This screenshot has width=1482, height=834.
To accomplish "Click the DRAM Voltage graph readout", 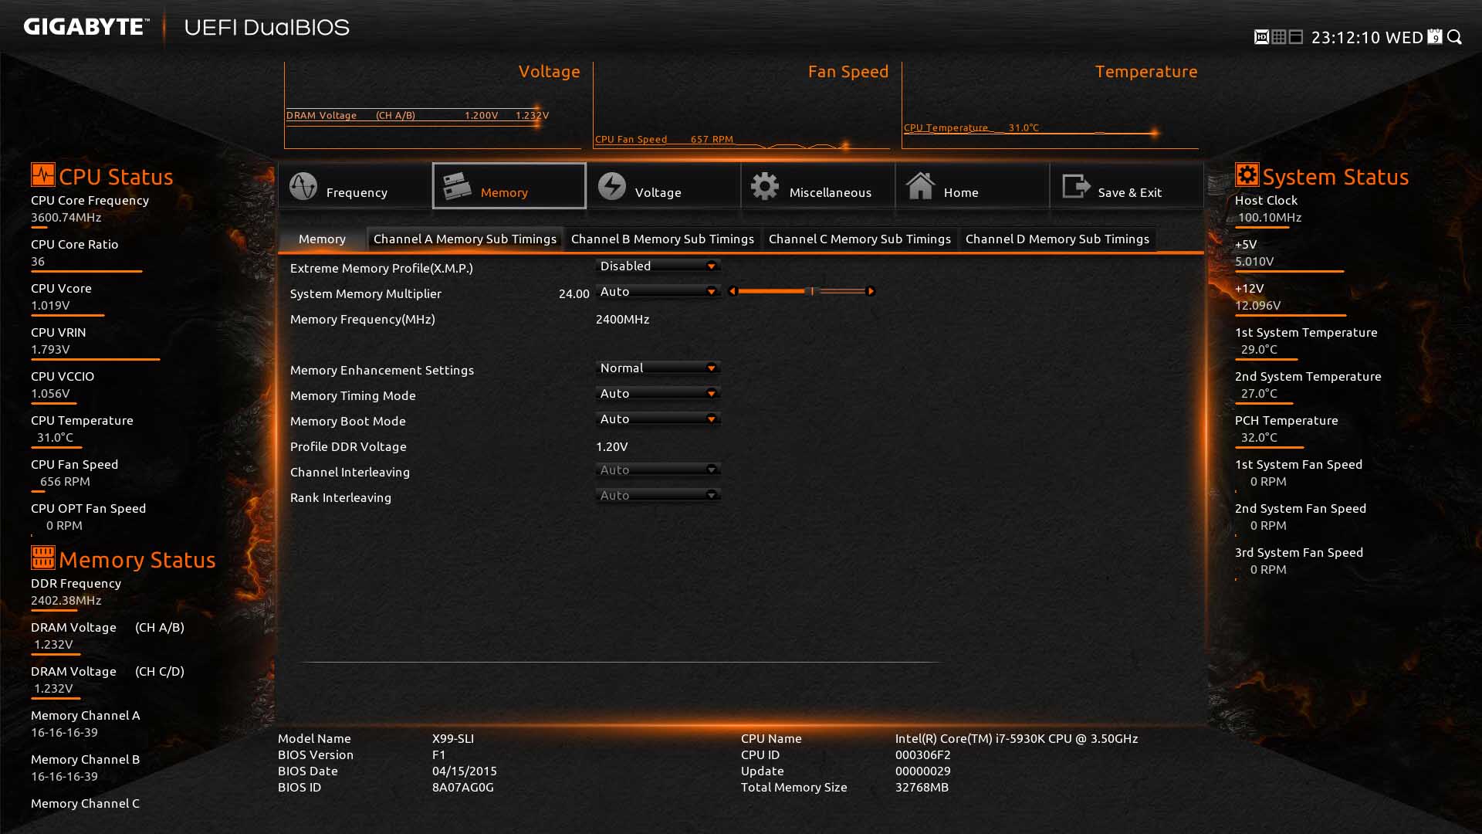I will (417, 115).
